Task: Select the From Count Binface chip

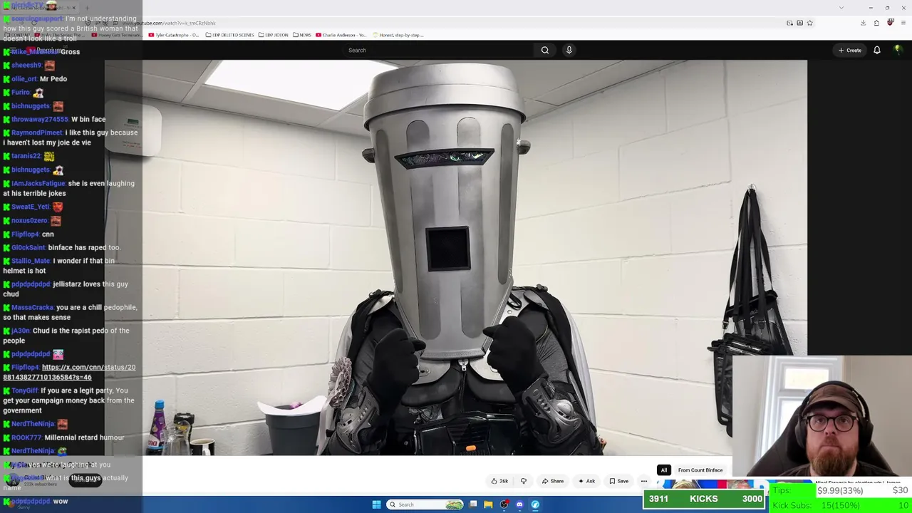Action: pyautogui.click(x=700, y=470)
